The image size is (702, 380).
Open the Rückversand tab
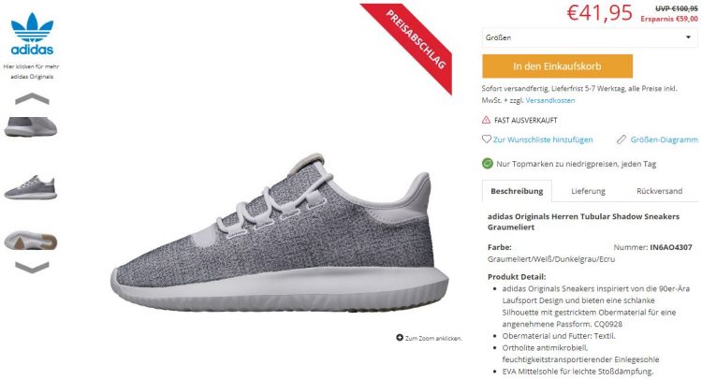coord(659,191)
